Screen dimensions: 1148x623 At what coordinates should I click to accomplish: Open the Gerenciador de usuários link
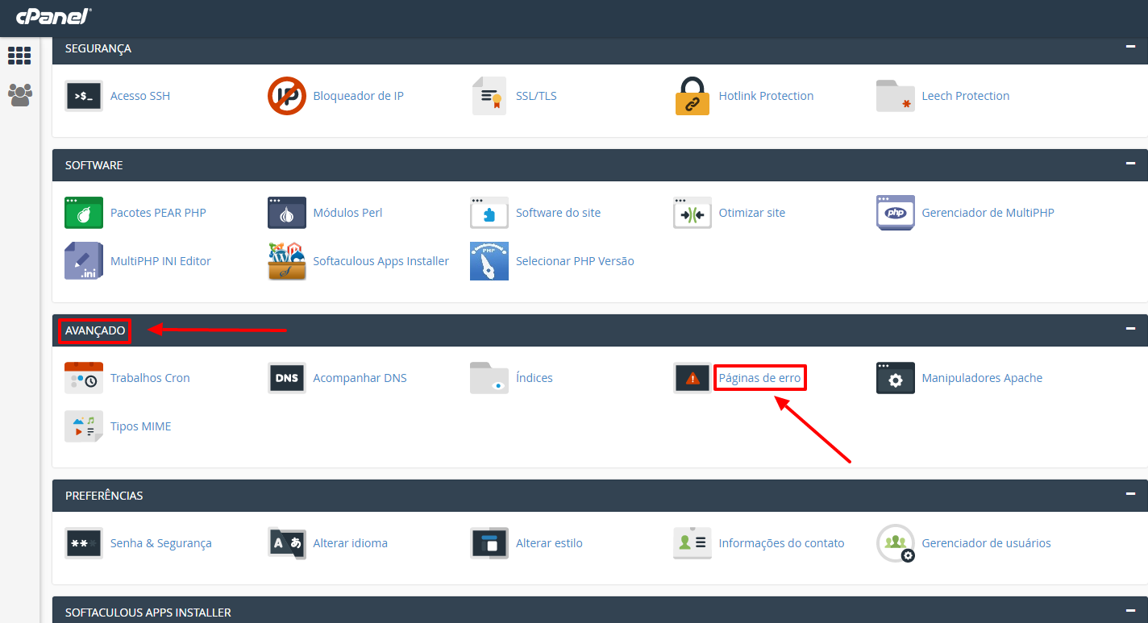pos(987,543)
